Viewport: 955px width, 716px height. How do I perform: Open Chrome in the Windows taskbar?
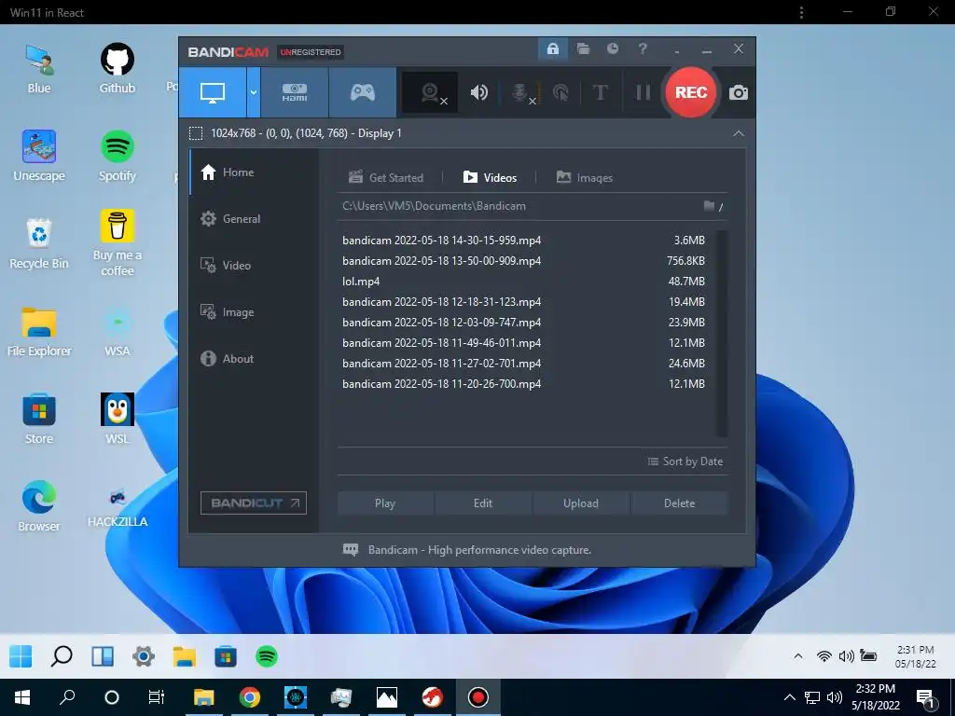(250, 697)
